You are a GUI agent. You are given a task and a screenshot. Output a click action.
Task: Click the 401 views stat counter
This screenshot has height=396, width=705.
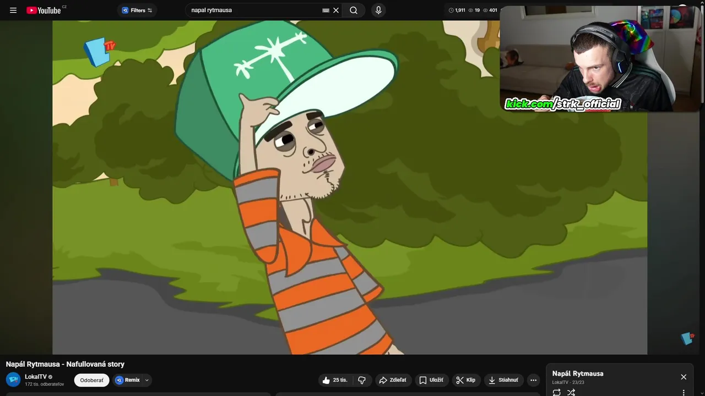click(x=489, y=10)
